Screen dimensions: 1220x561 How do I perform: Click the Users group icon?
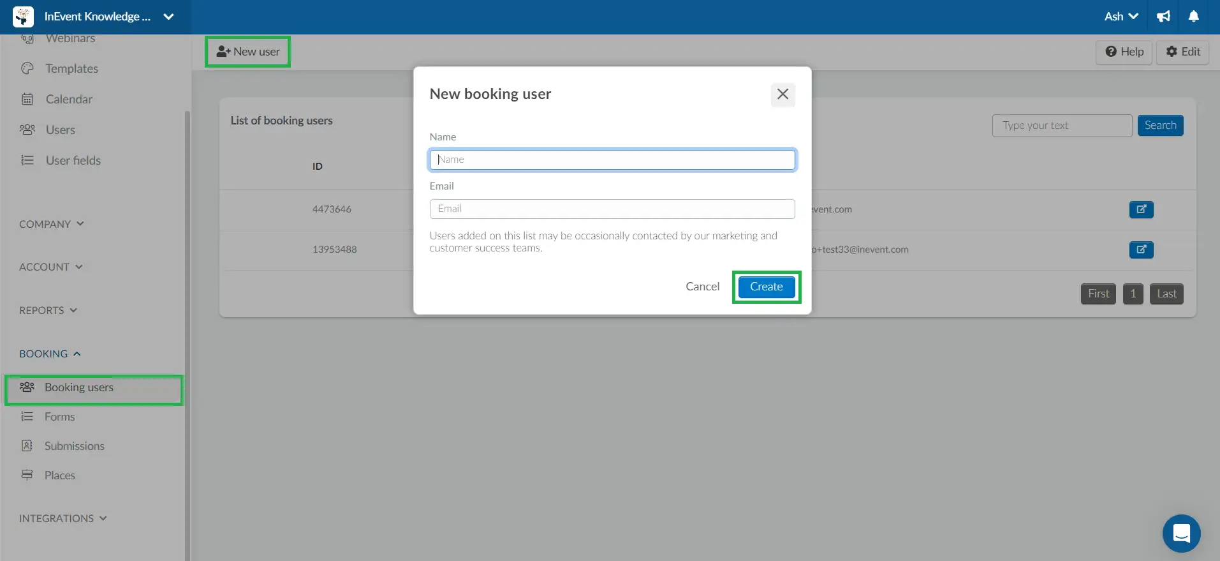(x=27, y=130)
